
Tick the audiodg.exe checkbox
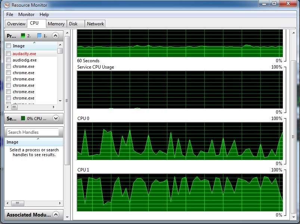point(9,60)
